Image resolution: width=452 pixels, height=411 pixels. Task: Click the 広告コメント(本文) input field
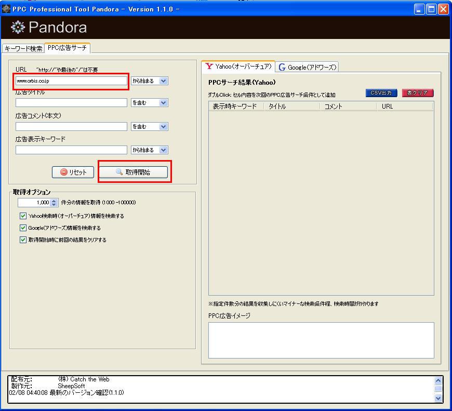pos(71,127)
